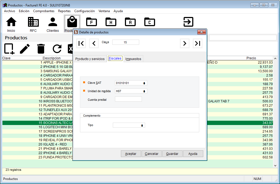Image resolution: width=280 pixels, height=184 pixels.
Task: Click the Cuenta predial input field
Action: pyautogui.click(x=128, y=99)
